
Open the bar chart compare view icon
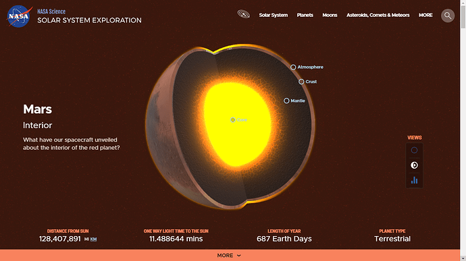coord(414,180)
